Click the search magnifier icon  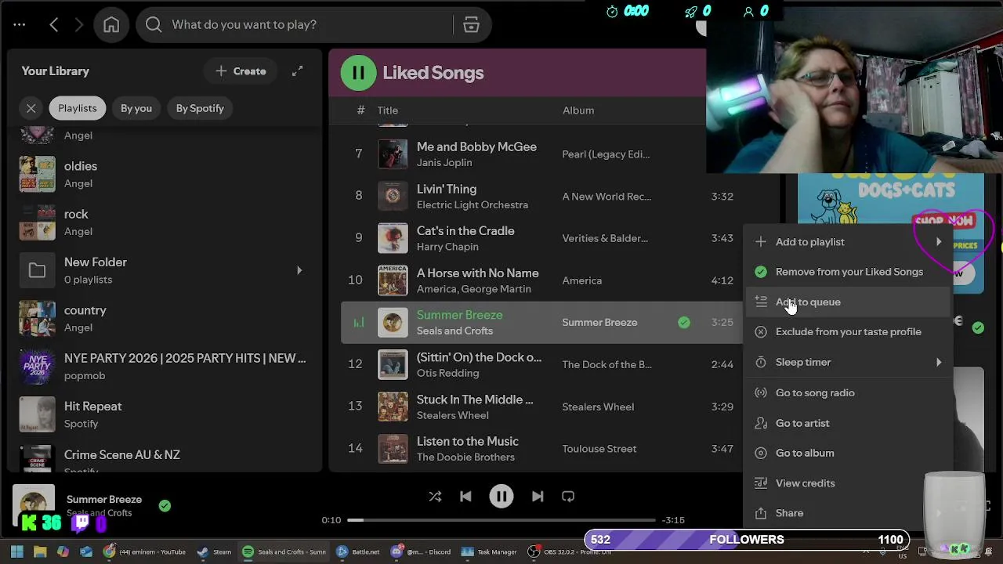click(154, 24)
